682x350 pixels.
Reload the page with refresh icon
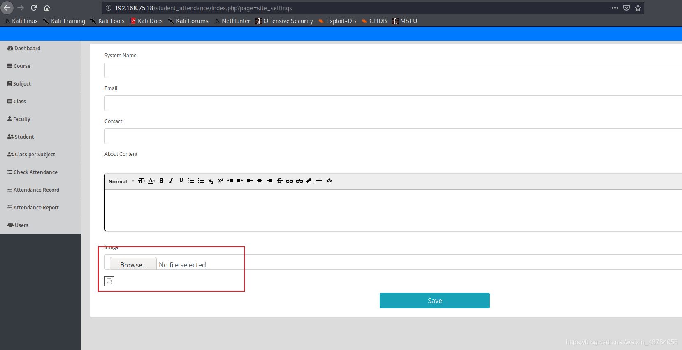coord(34,8)
